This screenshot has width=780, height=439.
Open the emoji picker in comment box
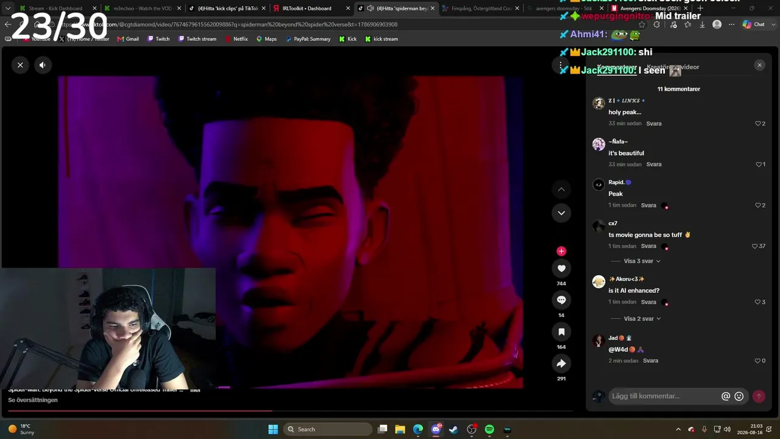(x=739, y=396)
